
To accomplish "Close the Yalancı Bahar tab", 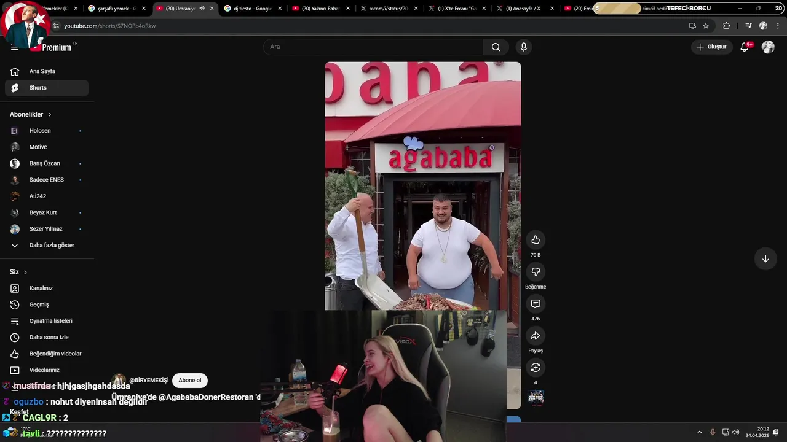I will pos(348,9).
